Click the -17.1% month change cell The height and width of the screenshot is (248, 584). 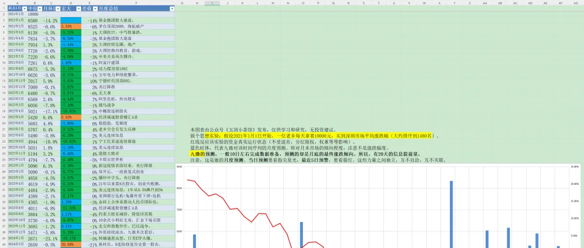[50, 111]
